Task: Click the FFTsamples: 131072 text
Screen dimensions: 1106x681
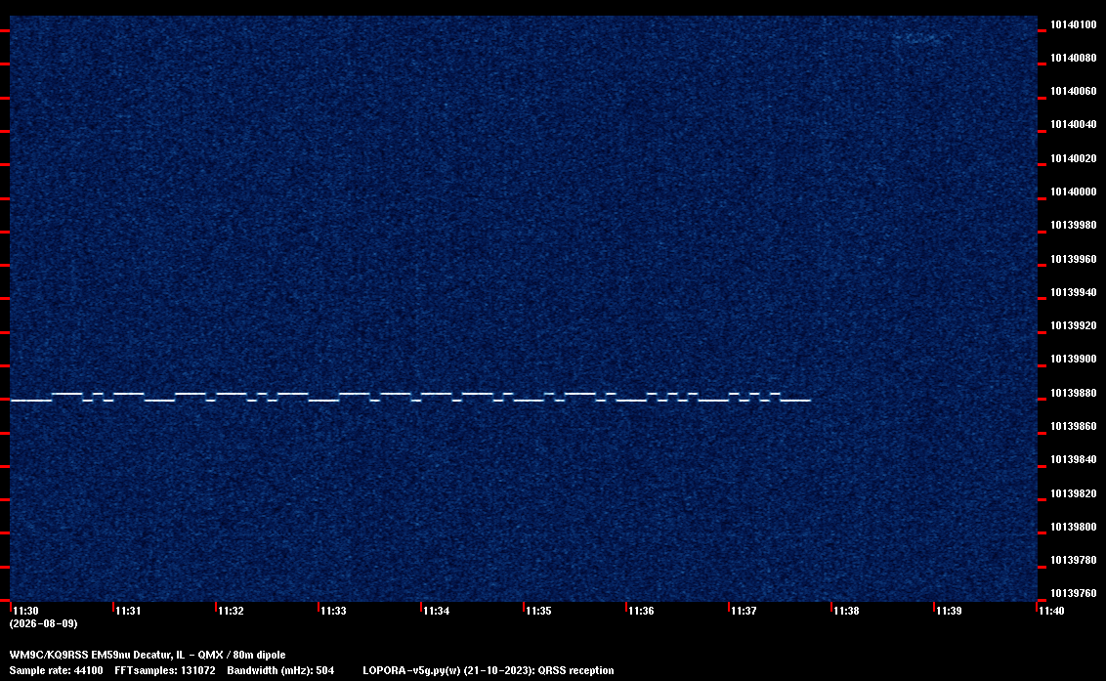Action: [165, 670]
